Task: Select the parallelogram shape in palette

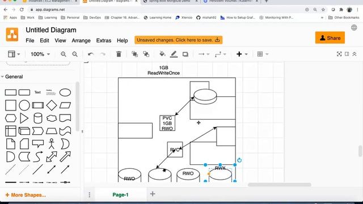Action: click(x=65, y=105)
